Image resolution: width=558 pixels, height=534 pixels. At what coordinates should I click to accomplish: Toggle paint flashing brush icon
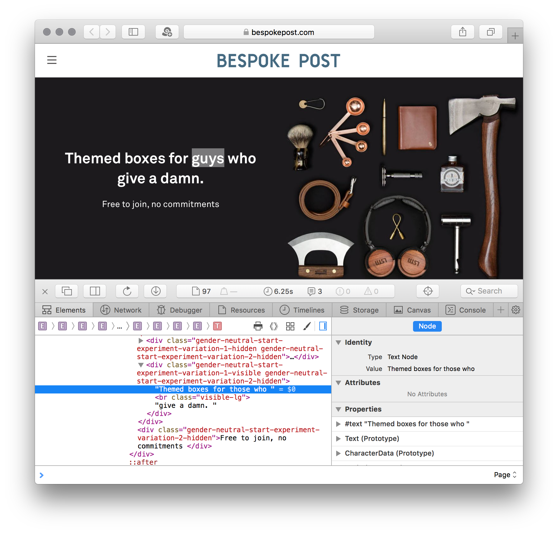click(307, 326)
